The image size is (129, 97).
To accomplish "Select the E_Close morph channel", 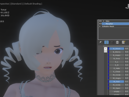I will [x=117, y=72].
